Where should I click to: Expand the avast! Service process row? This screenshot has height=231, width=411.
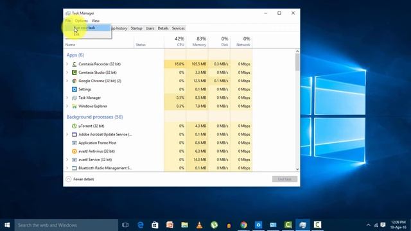coord(67,160)
